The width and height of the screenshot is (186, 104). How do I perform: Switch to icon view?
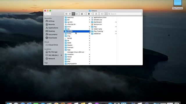coord(66,14)
